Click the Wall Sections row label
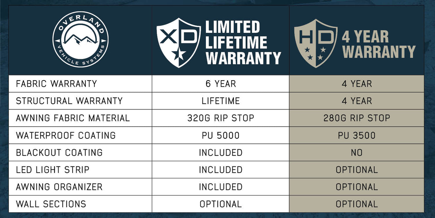This screenshot has height=218, width=435. click(51, 204)
